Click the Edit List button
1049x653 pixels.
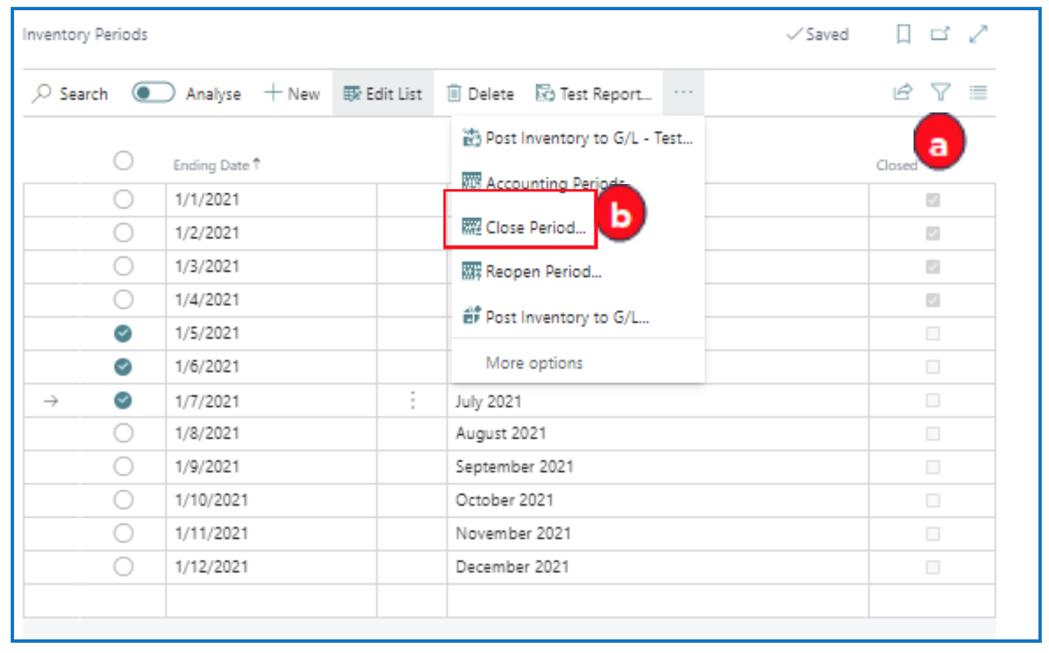pyautogui.click(x=383, y=94)
